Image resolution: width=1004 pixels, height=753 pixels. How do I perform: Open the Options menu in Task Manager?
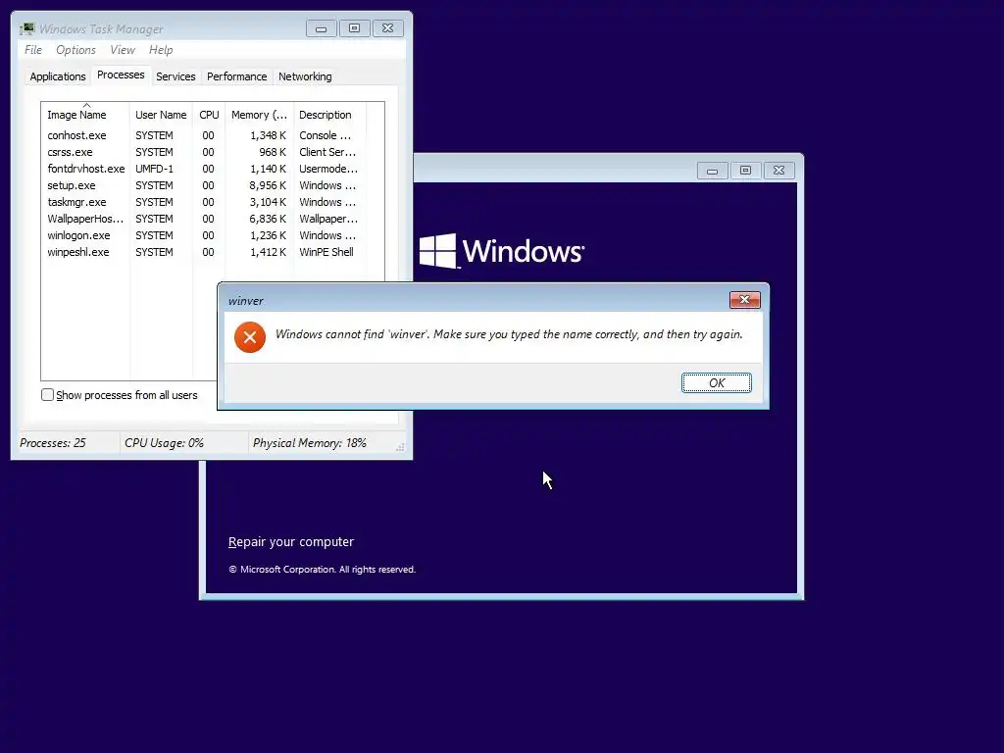pos(75,50)
